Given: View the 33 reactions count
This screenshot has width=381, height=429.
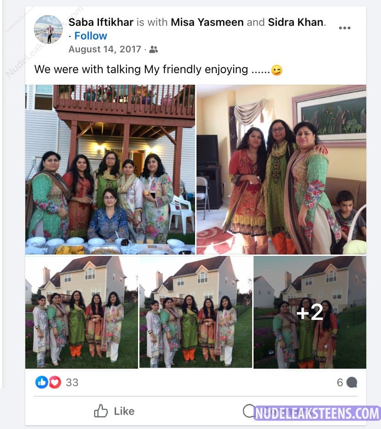Looking at the screenshot, I should coord(72,383).
